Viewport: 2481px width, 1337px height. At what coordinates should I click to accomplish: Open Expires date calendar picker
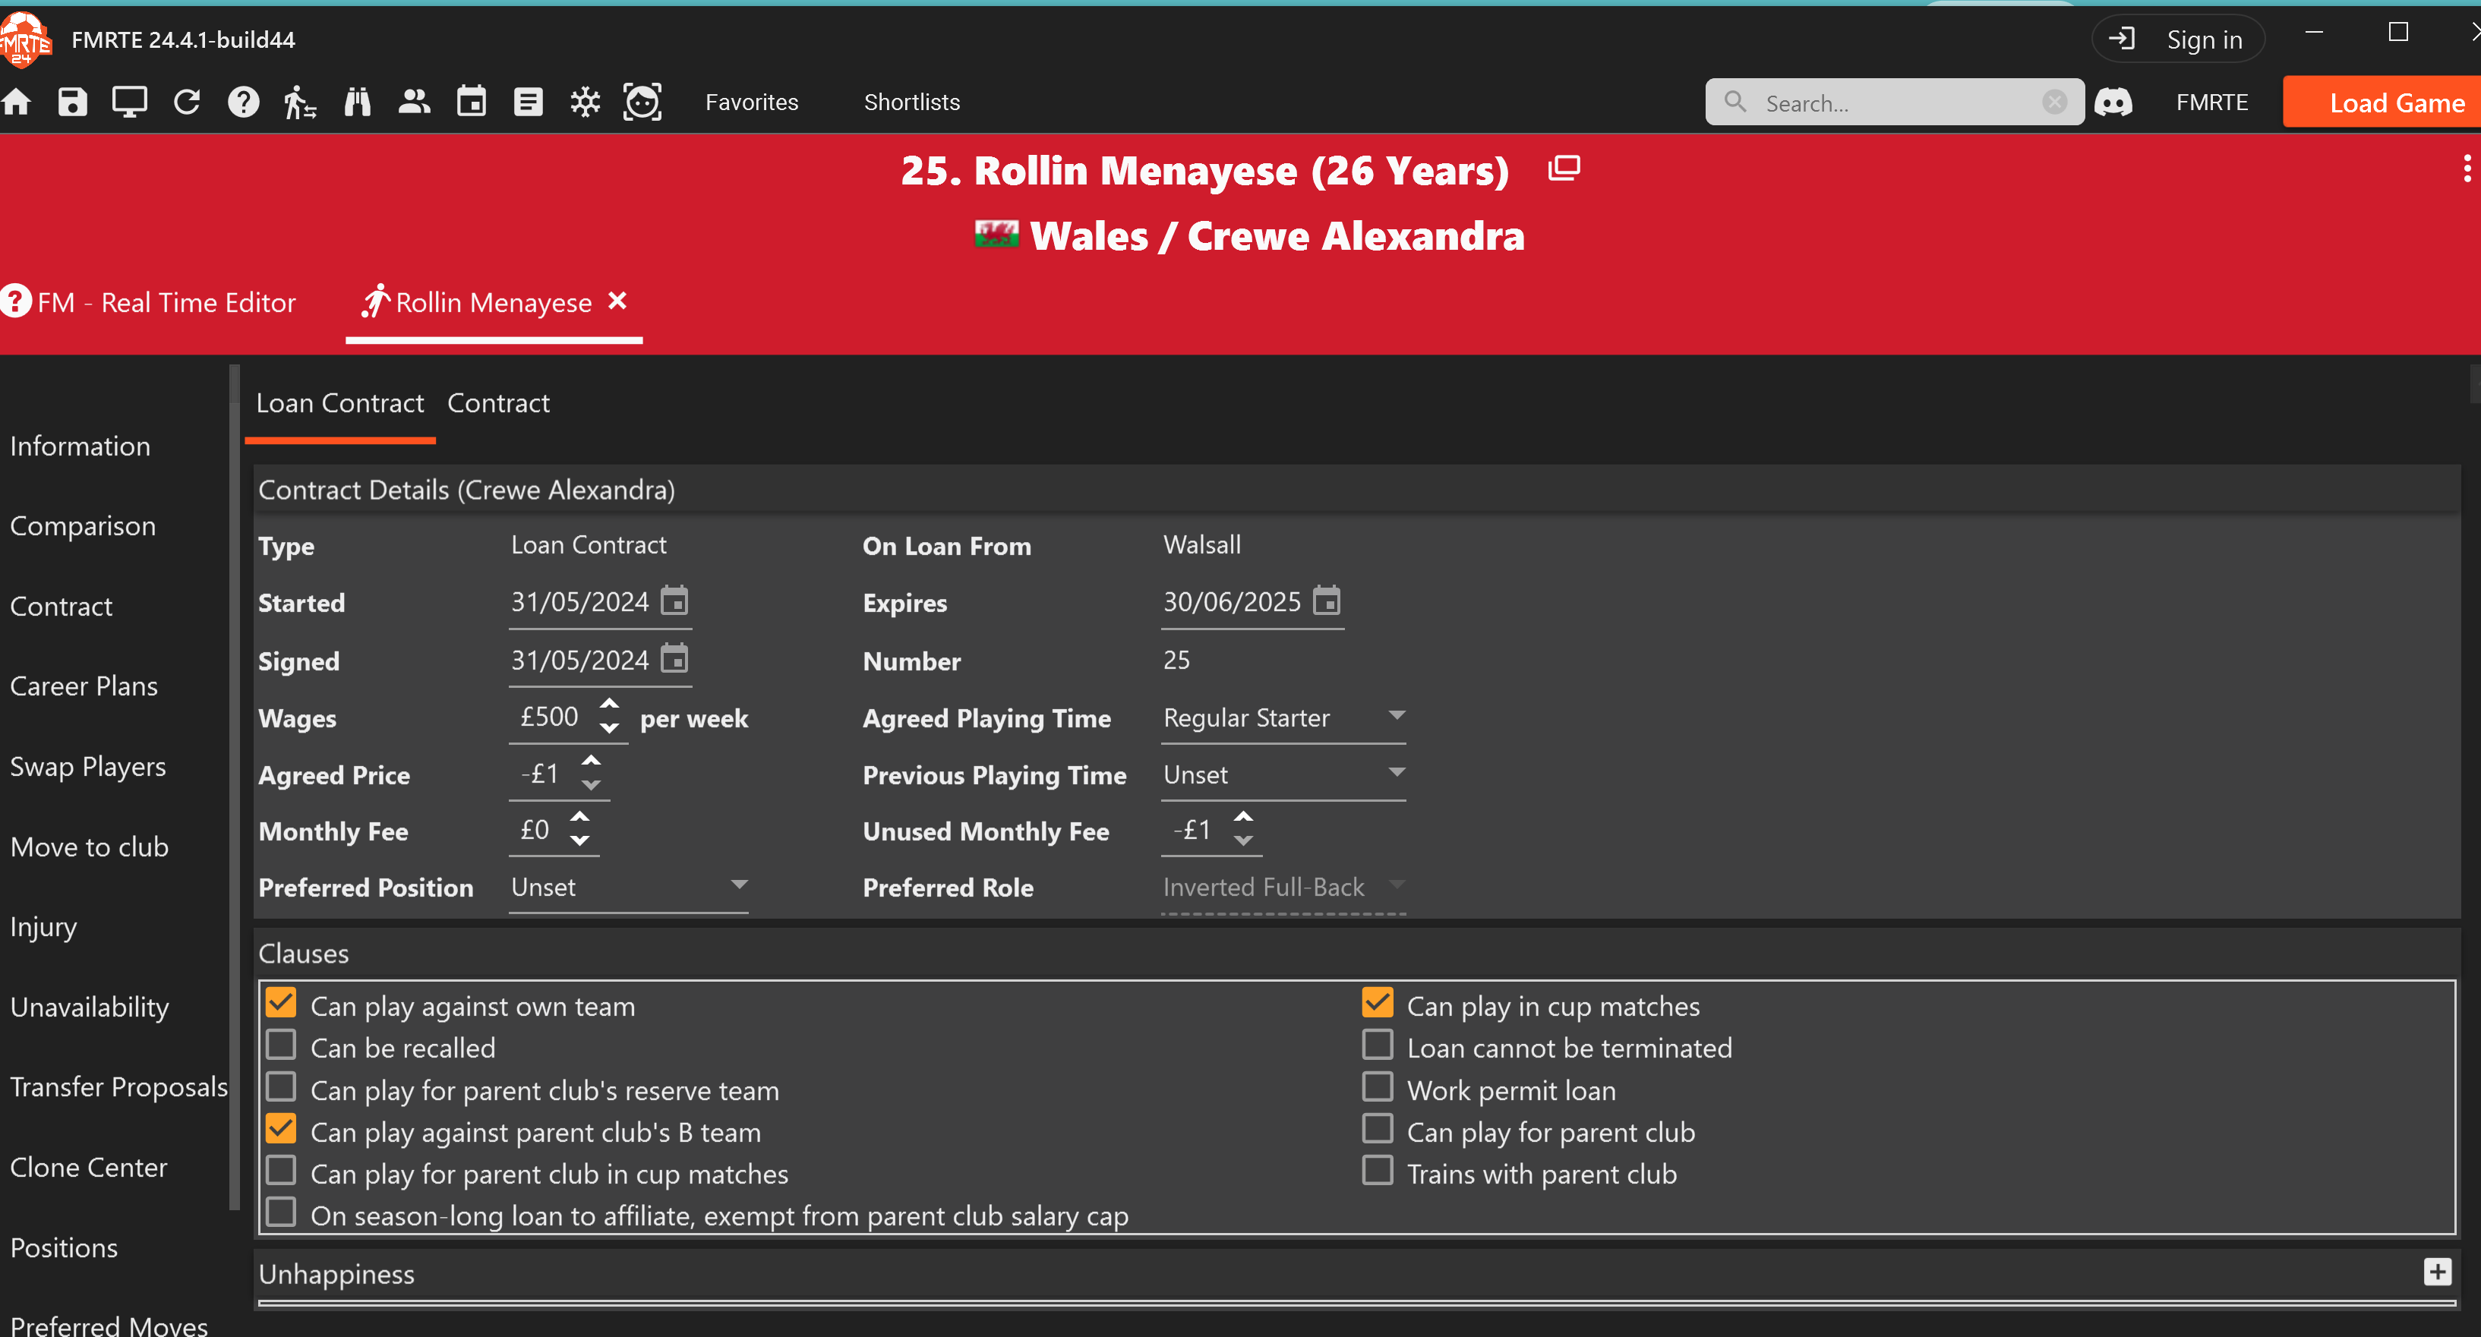[x=1326, y=601]
